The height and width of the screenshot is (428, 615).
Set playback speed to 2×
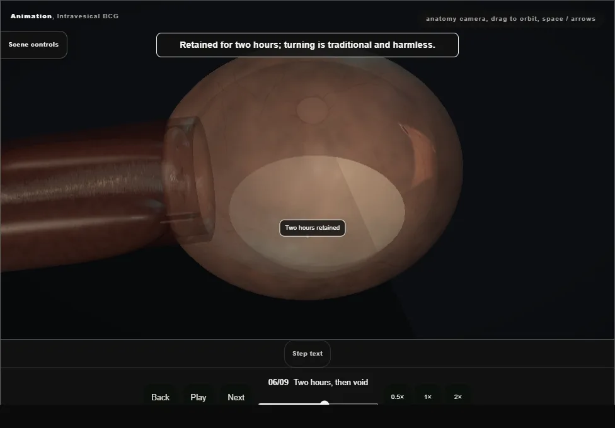tap(457, 397)
